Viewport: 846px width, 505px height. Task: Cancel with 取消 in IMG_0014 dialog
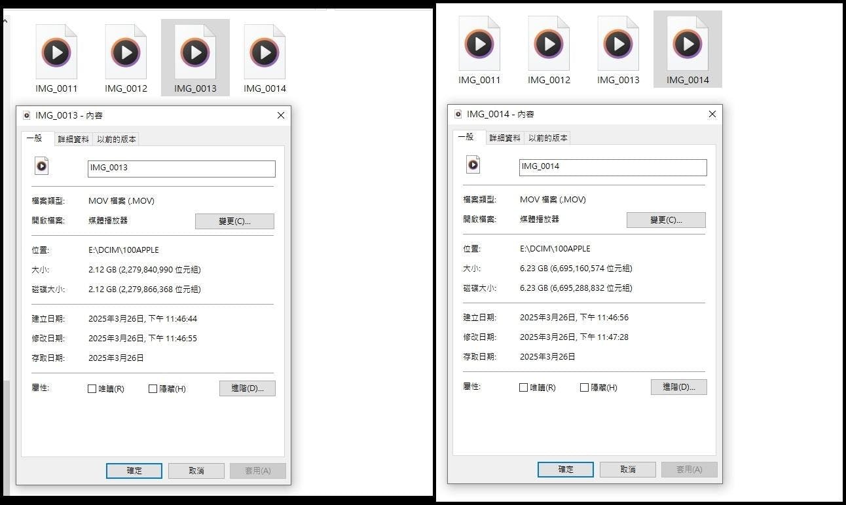pos(628,470)
